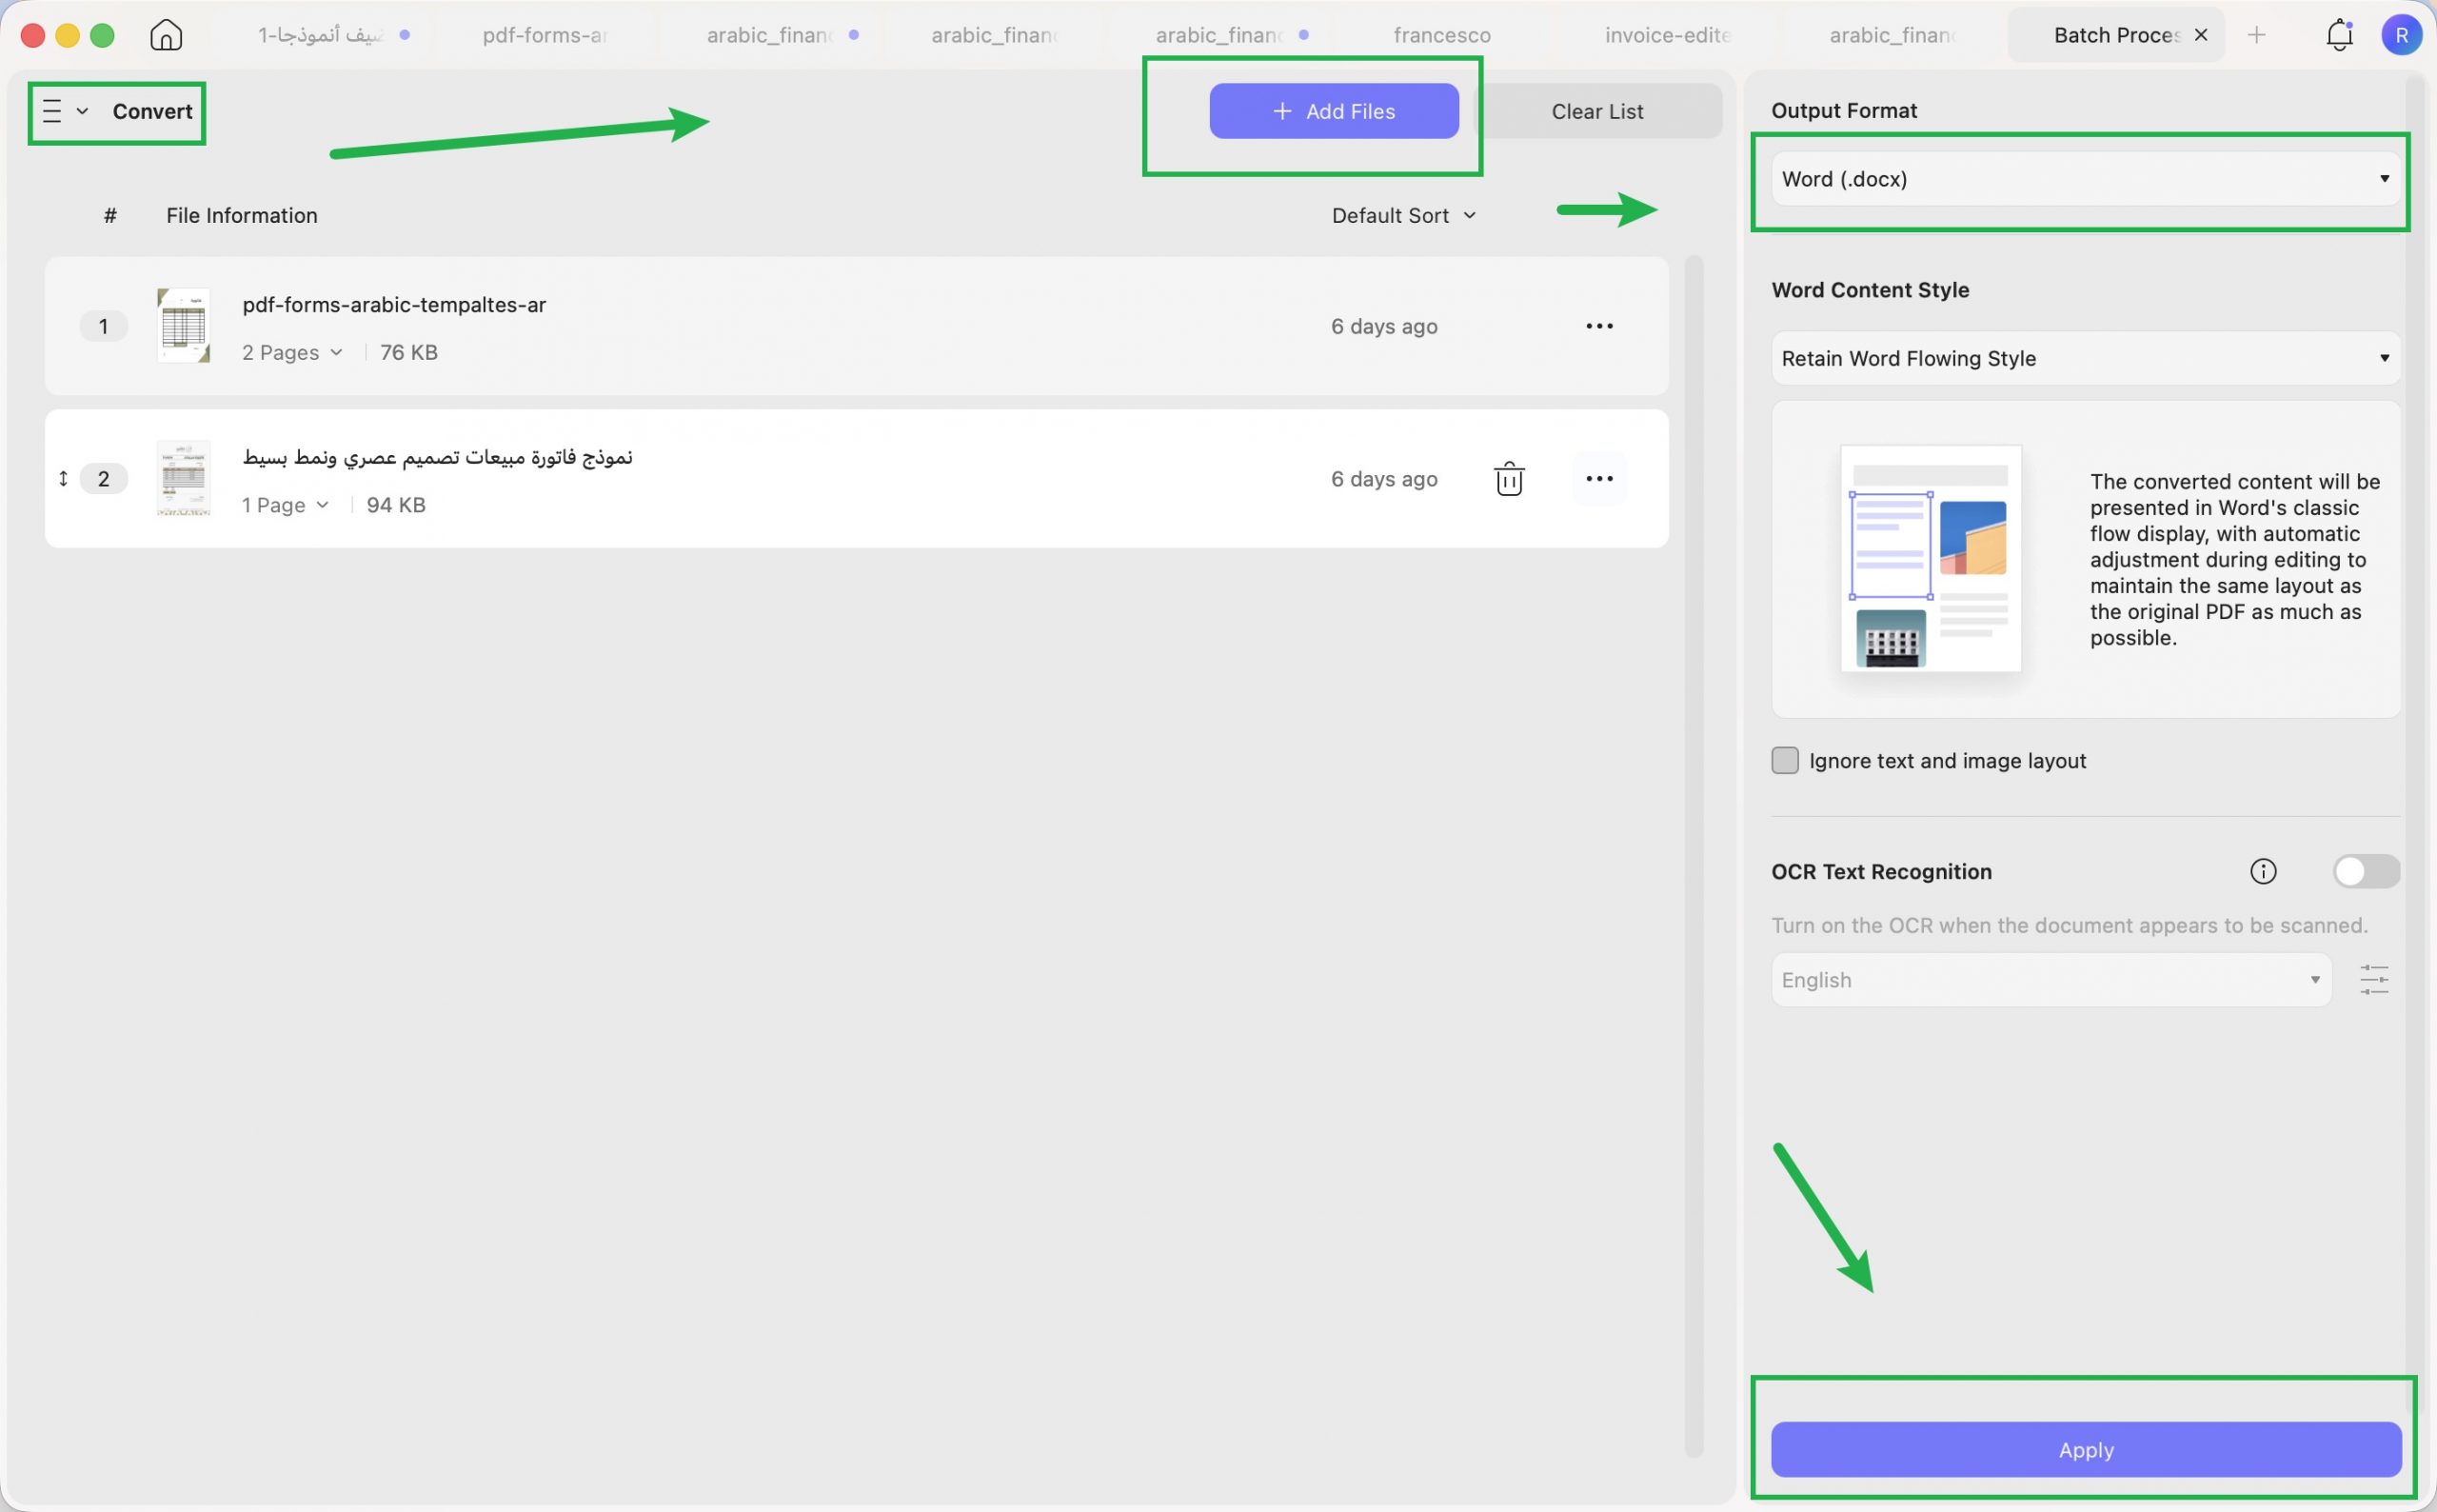Screen dimensions: 2437x1512
Task: Expand the 1 Page range selector
Action: point(285,505)
